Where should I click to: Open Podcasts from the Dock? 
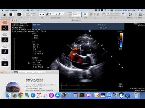pyautogui.click(x=51, y=95)
